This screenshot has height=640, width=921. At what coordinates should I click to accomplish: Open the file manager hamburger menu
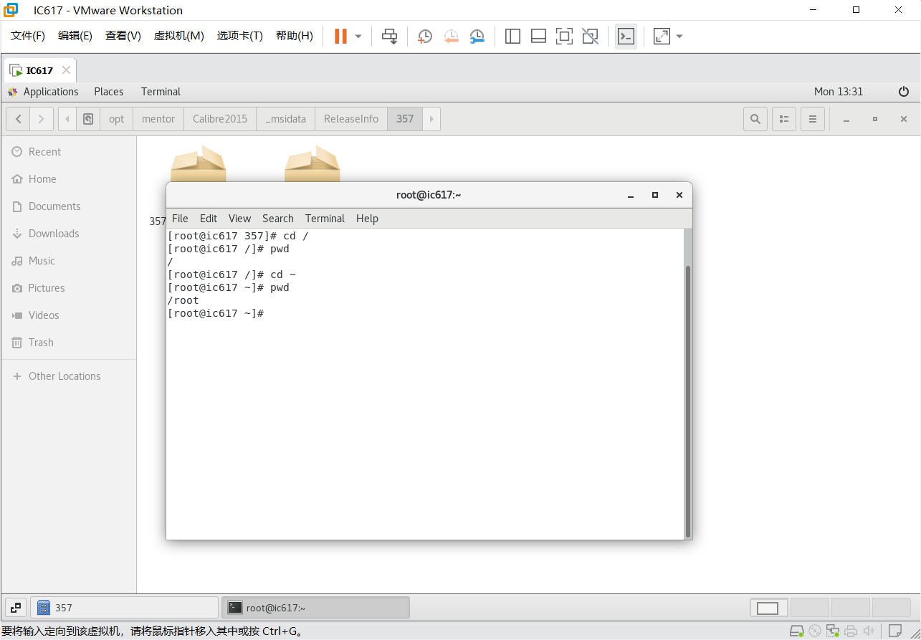point(813,119)
